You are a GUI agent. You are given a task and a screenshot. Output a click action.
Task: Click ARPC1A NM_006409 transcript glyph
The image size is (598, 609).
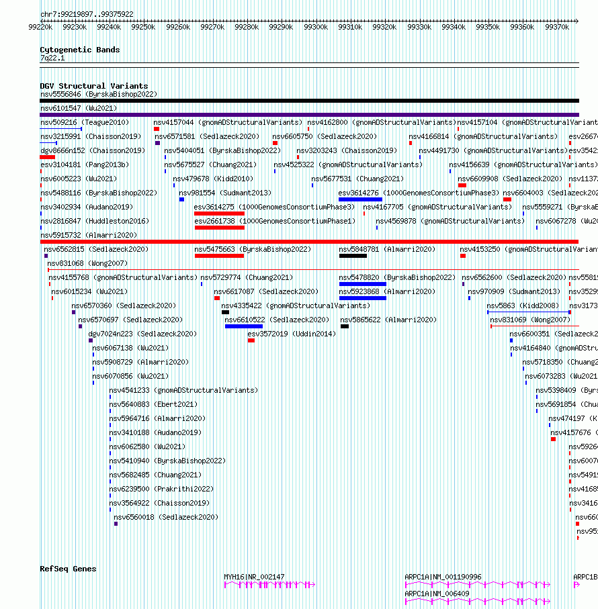tap(478, 601)
